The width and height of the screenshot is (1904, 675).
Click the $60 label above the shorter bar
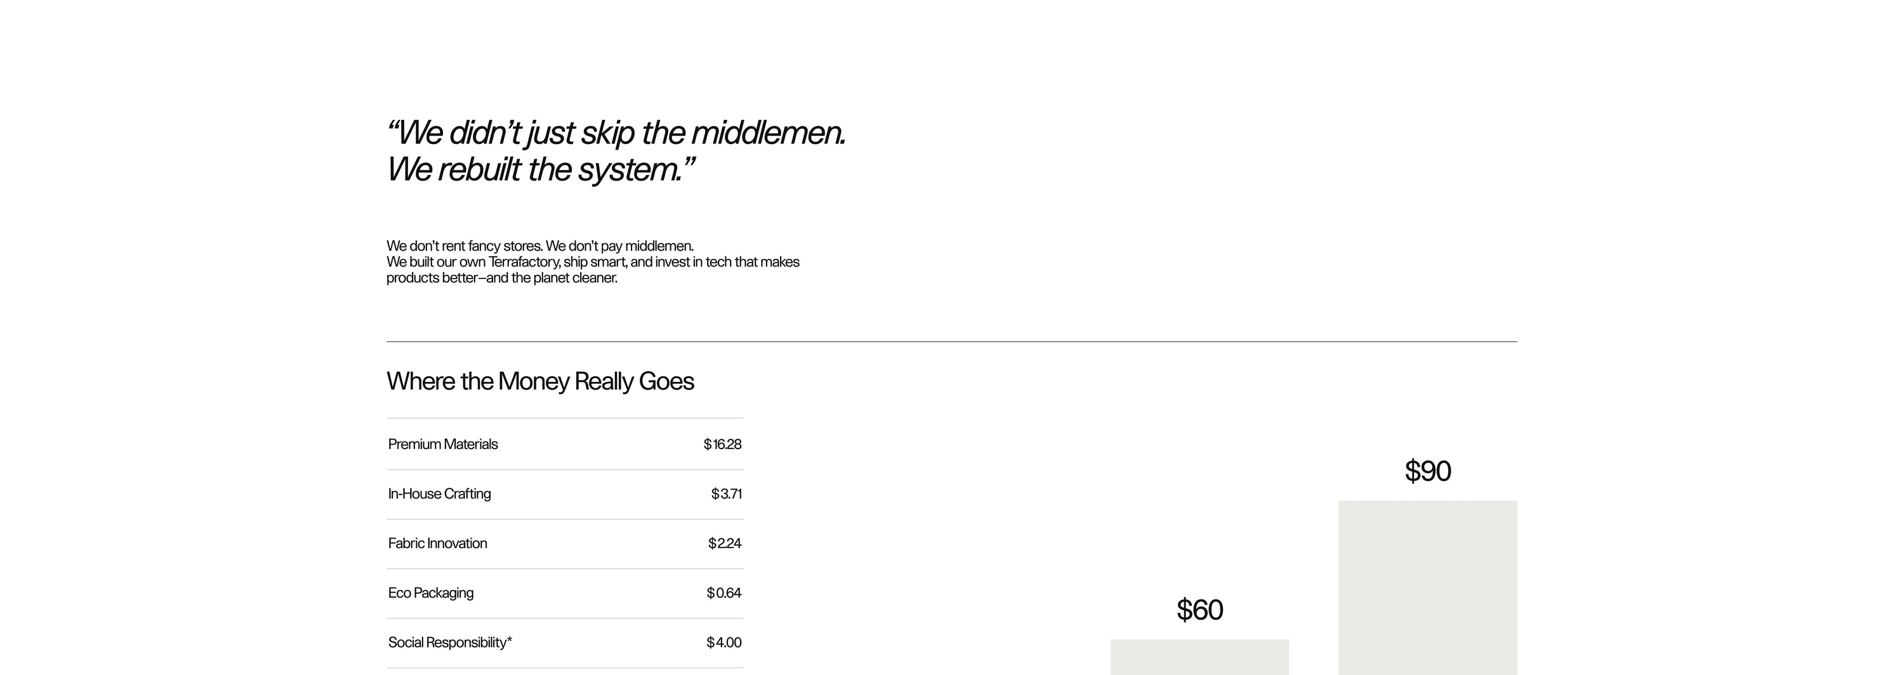(1200, 610)
